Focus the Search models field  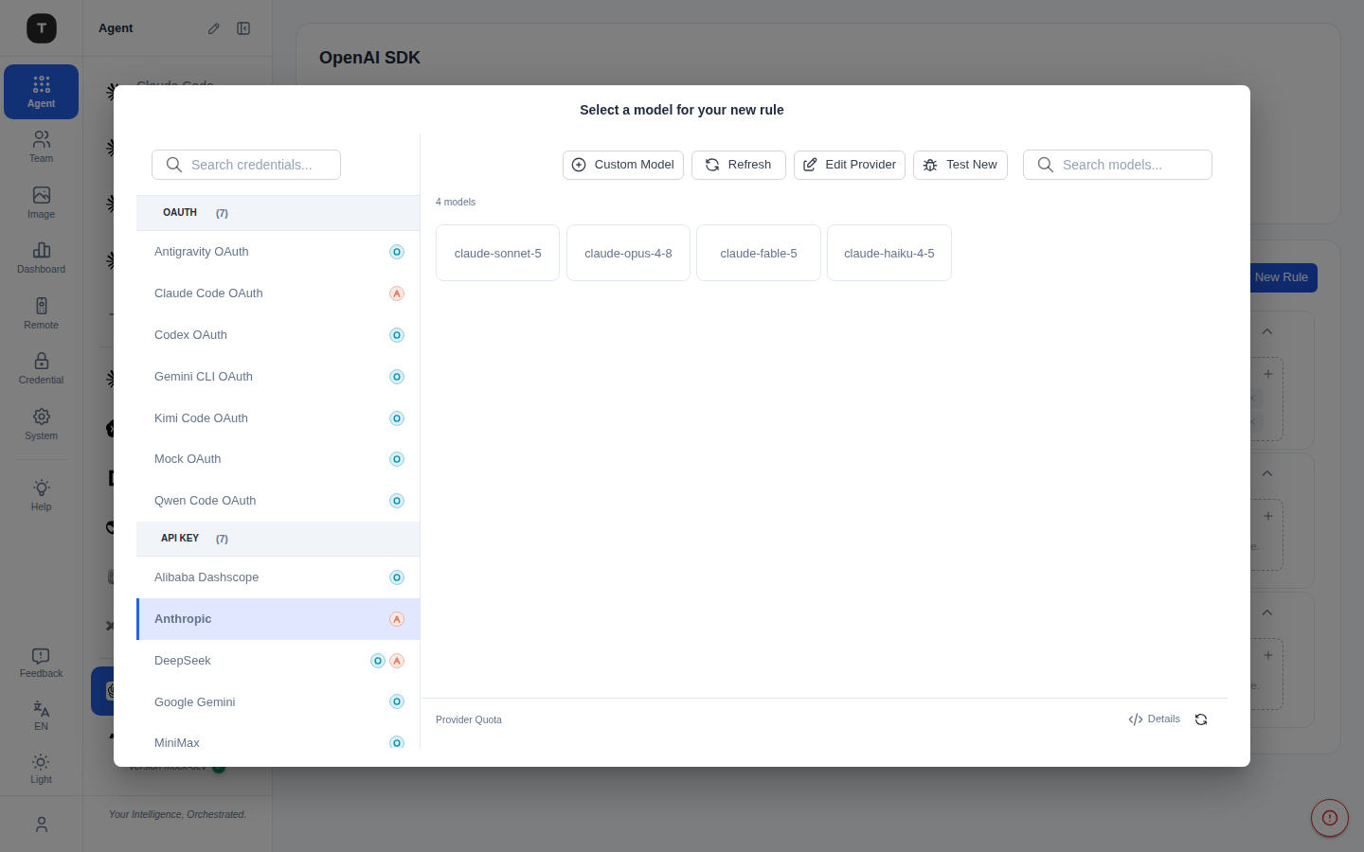click(1118, 165)
